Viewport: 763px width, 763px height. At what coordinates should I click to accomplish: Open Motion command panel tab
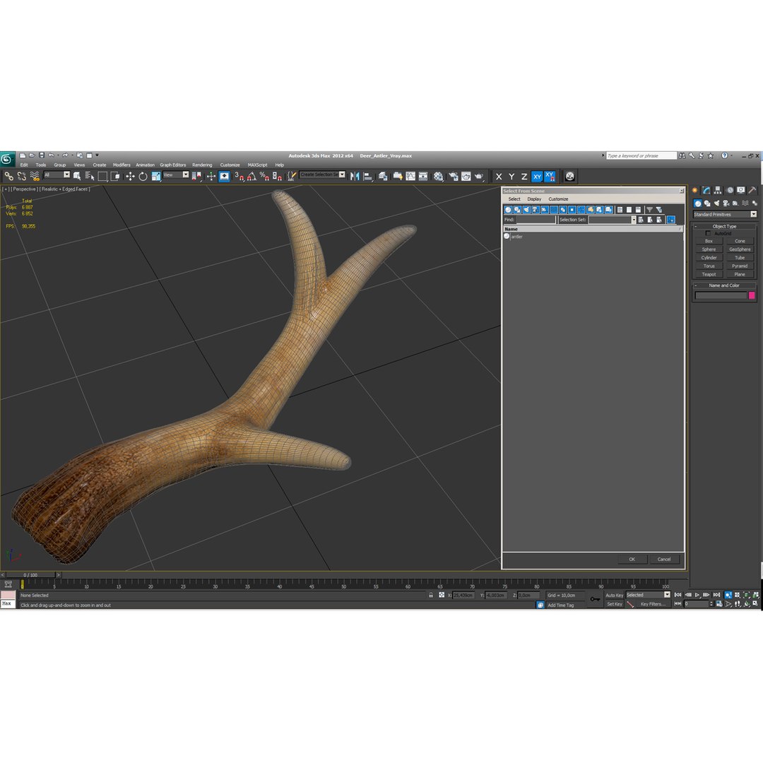(x=729, y=190)
